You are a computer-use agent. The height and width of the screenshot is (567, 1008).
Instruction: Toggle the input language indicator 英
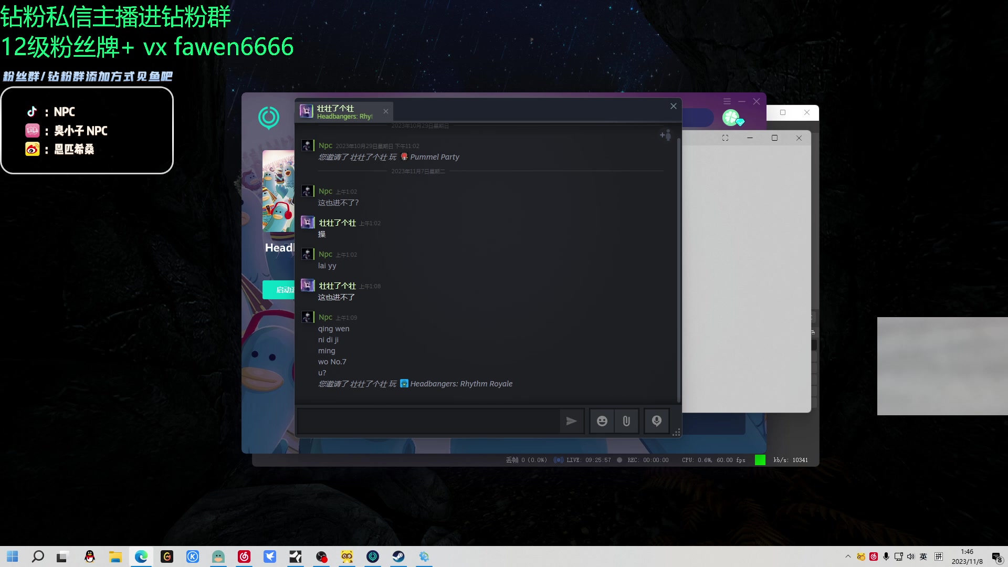[x=923, y=556]
